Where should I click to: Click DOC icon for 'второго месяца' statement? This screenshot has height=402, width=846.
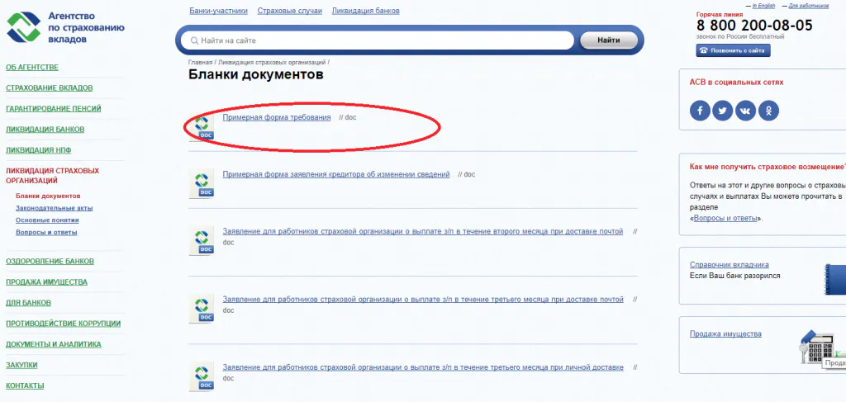pos(202,241)
